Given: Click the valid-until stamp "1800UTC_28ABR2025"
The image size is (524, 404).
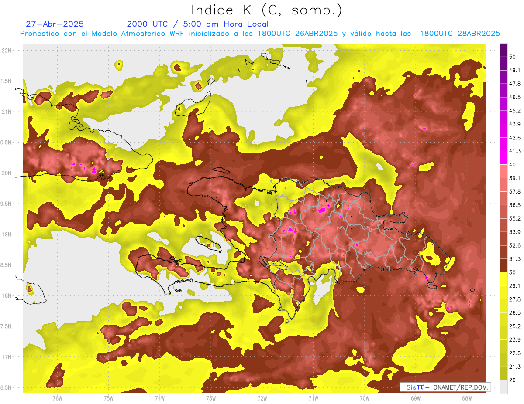Looking at the screenshot, I should coord(460,34).
